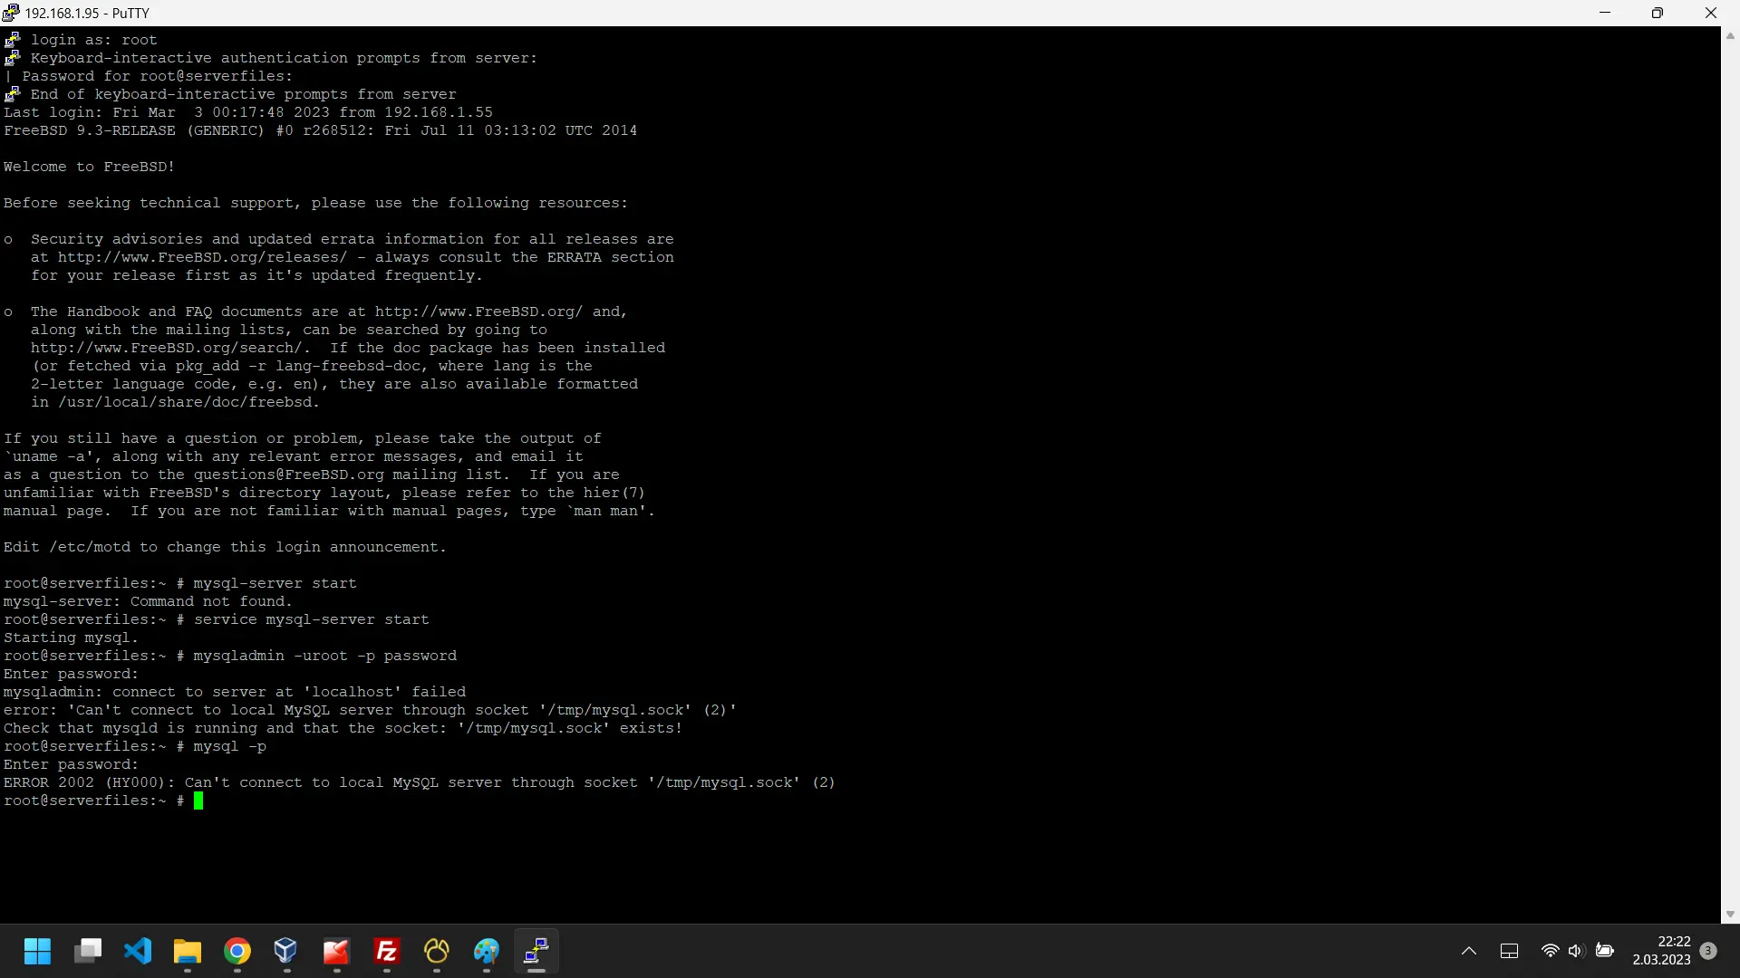
Task: Click the 'FreeBSD 9.3-RELEASE (GENERIC)' line
Action: (320, 130)
